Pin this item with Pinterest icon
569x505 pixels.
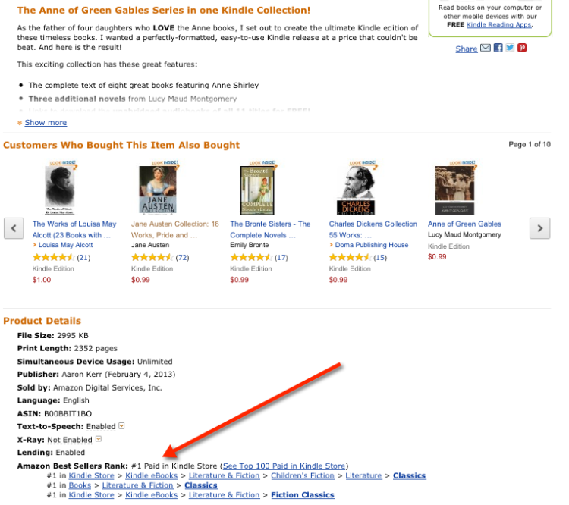(522, 49)
